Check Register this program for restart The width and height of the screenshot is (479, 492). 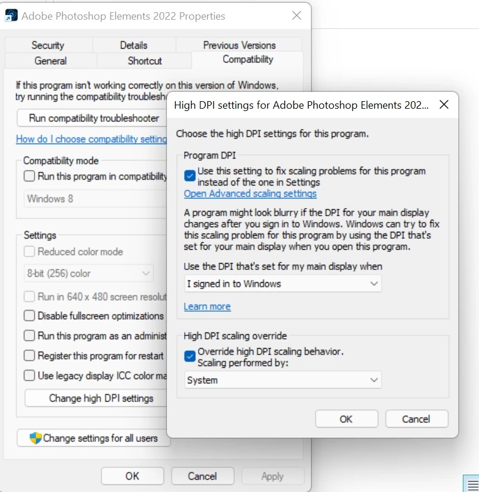pos(29,356)
